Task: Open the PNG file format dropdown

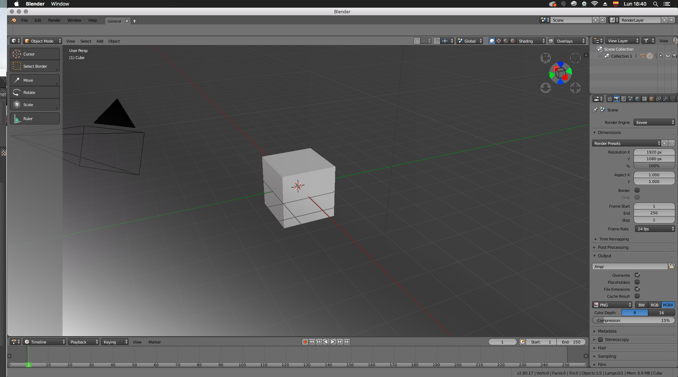Action: pos(612,305)
